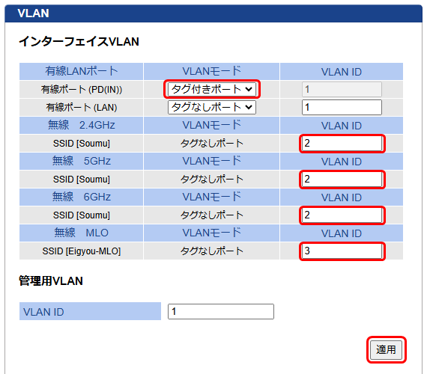Click the 無線 6GHz section header
This screenshot has height=374, width=427.
(x=81, y=197)
